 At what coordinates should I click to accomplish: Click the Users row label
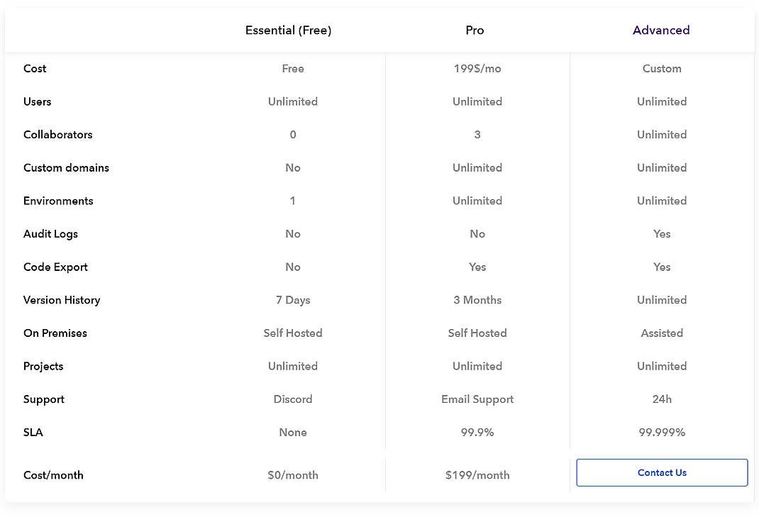37,101
